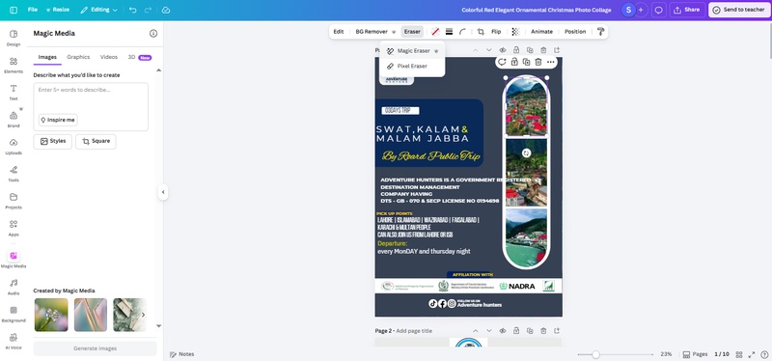
Task: Show more Magic Media created images arrow
Action: pos(143,315)
